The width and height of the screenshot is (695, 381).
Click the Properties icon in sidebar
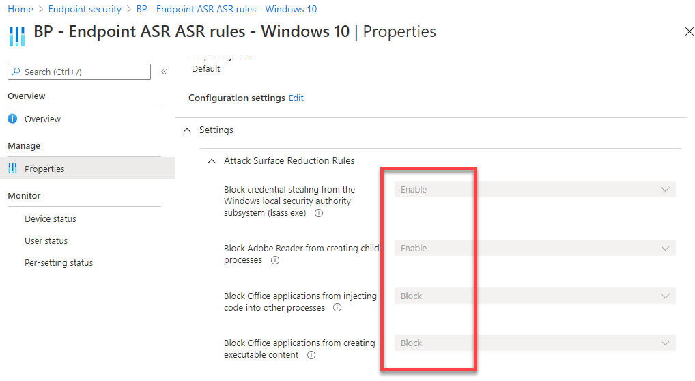pyautogui.click(x=12, y=169)
